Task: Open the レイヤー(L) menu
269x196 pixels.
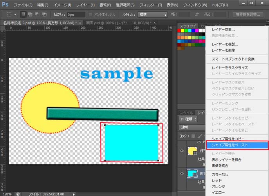Action: pyautogui.click(x=85, y=5)
